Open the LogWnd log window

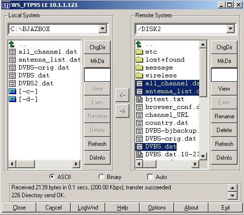pyautogui.click(x=88, y=208)
